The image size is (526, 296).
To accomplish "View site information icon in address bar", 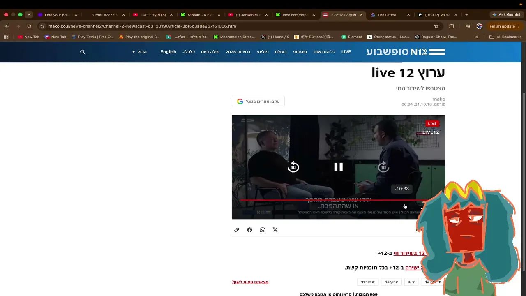I will [x=42, y=26].
